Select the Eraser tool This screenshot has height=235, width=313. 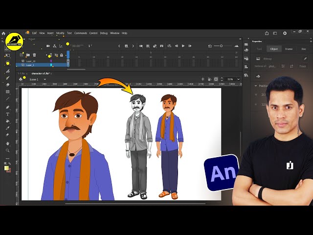tap(8, 85)
